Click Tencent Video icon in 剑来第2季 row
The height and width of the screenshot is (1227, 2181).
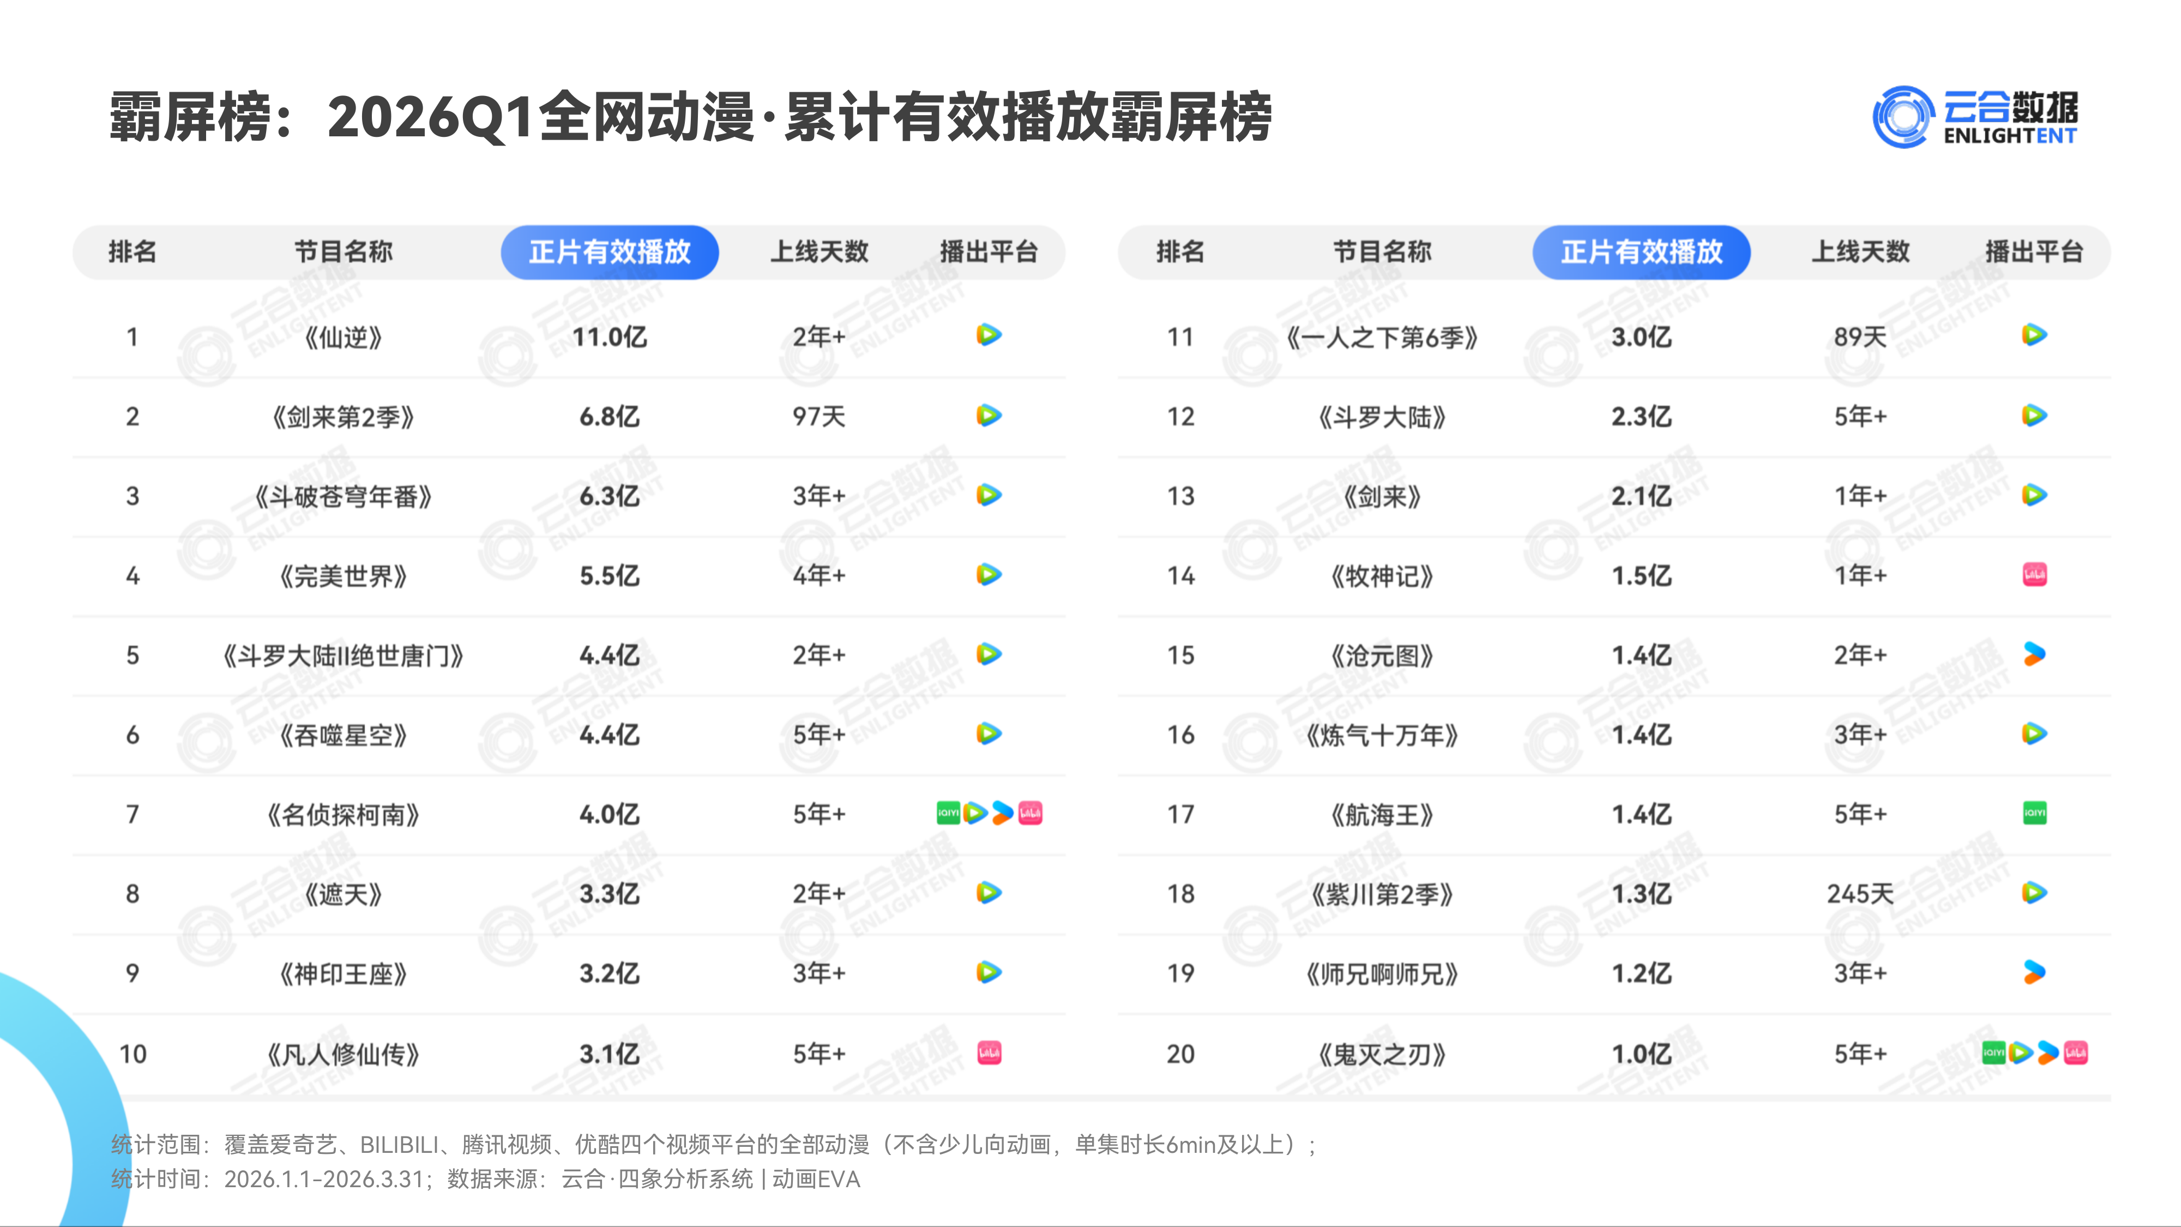click(988, 415)
